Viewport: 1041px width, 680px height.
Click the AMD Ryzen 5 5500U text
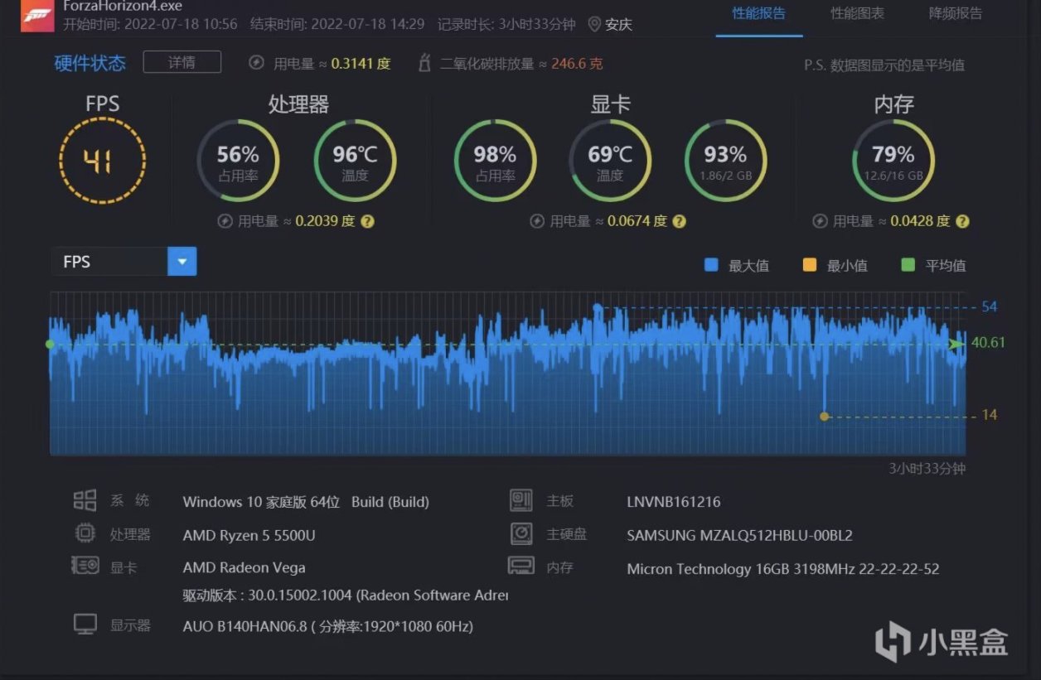pyautogui.click(x=249, y=535)
